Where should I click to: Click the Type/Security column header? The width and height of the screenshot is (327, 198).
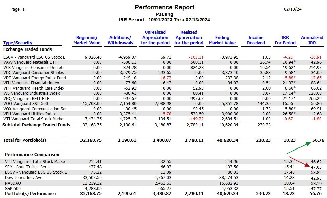[x=18, y=43]
